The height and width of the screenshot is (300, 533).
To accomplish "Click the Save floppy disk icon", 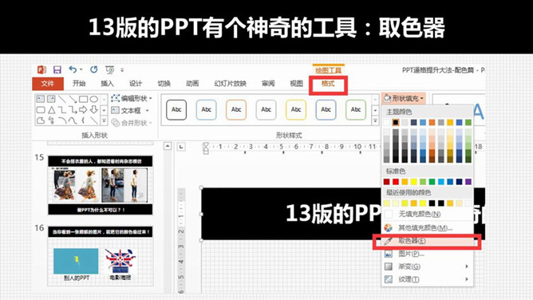I will 57,70.
